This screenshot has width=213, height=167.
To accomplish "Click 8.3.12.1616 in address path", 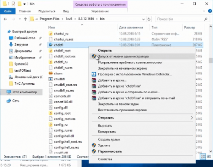I will pos(86,19).
